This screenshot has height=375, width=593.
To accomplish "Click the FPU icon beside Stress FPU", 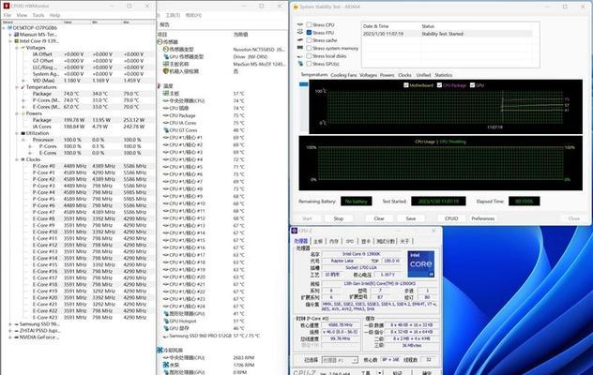I will [300, 33].
